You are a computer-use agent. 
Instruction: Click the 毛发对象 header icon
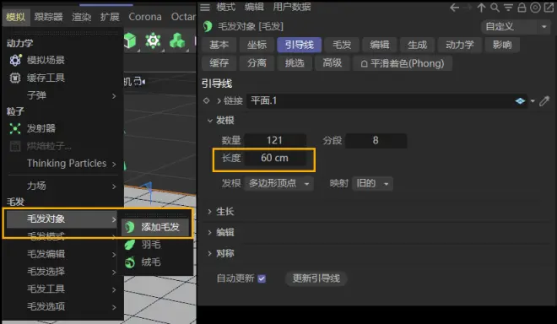(208, 26)
